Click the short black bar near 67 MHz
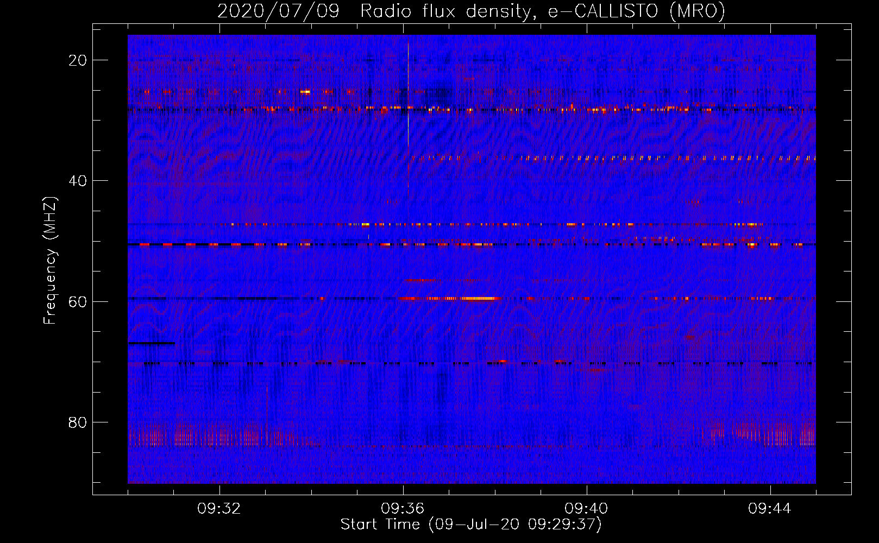879x543 pixels. [x=152, y=343]
